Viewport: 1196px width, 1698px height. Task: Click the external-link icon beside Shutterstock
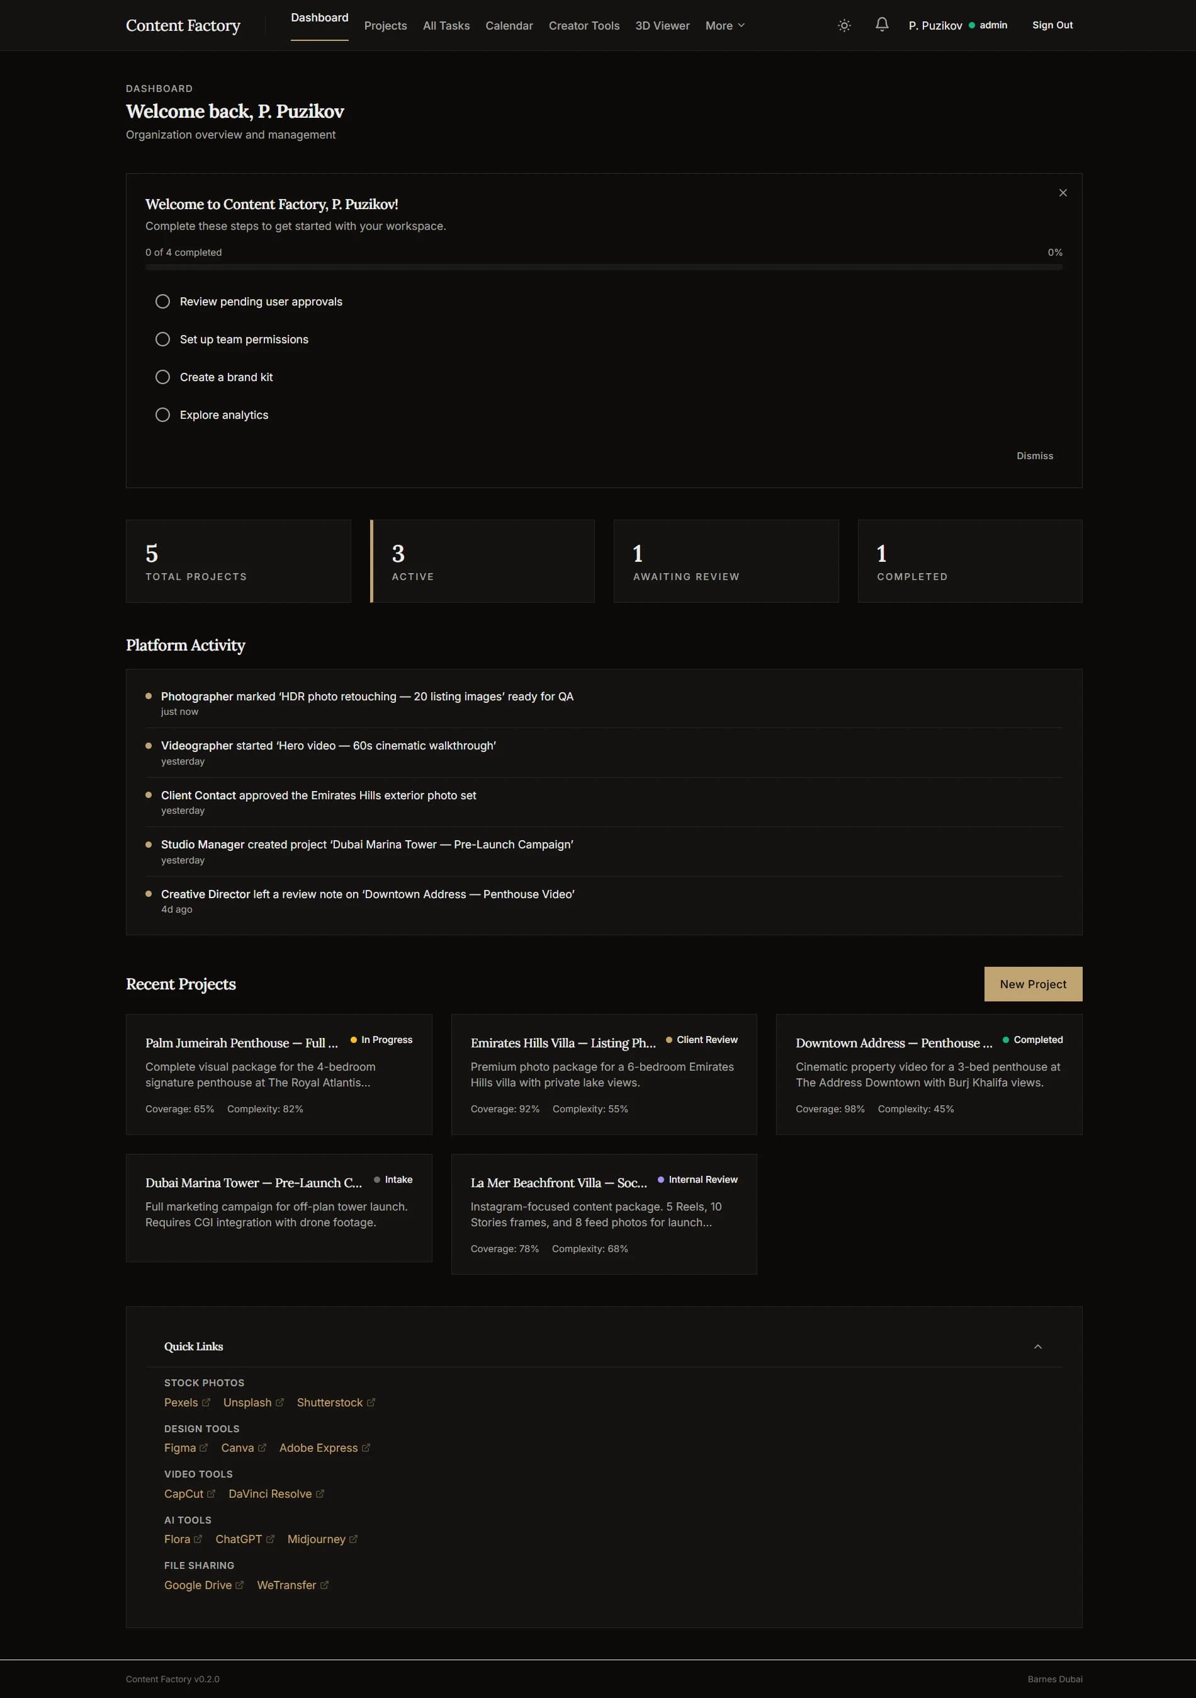371,1402
